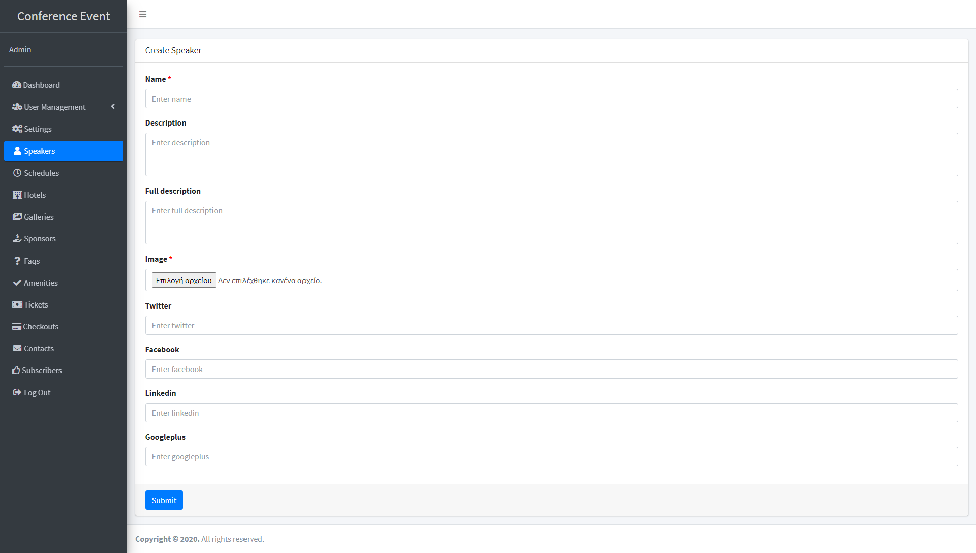The image size is (976, 553).
Task: Click the Subscribers thumbs-up icon
Action: [x=16, y=371]
